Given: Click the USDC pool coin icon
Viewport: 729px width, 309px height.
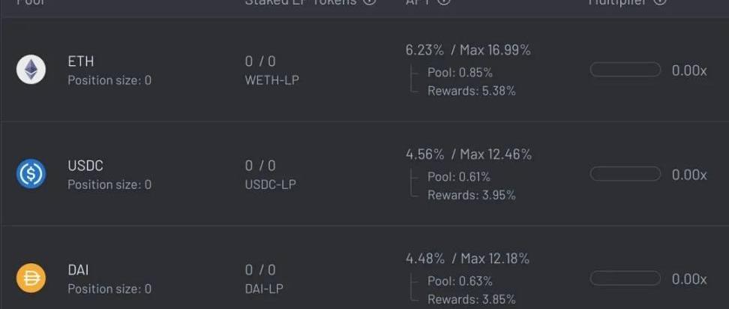Looking at the screenshot, I should pos(31,174).
